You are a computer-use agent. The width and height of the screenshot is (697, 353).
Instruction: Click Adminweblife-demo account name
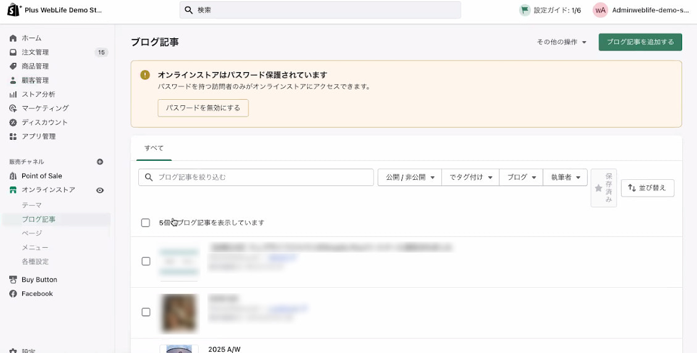[650, 10]
